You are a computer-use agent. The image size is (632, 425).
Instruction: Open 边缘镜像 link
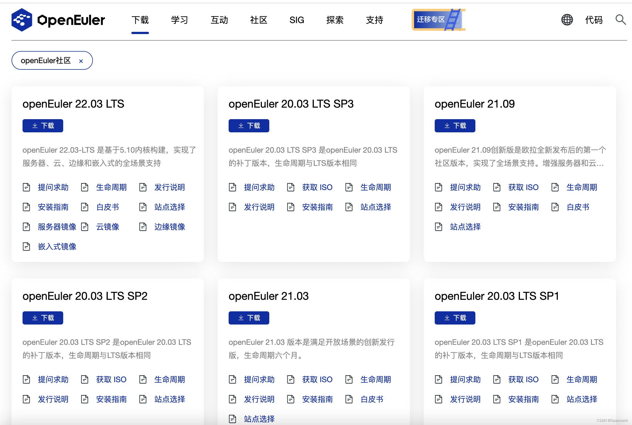tap(170, 227)
